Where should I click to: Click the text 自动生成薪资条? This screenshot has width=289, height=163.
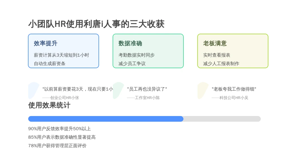[x=50, y=64]
